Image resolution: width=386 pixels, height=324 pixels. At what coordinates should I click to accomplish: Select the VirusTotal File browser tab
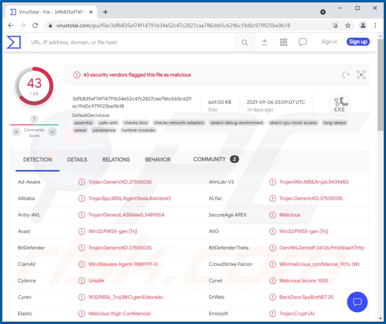pyautogui.click(x=51, y=12)
